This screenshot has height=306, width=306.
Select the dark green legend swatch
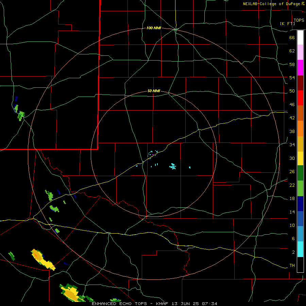[300, 173]
